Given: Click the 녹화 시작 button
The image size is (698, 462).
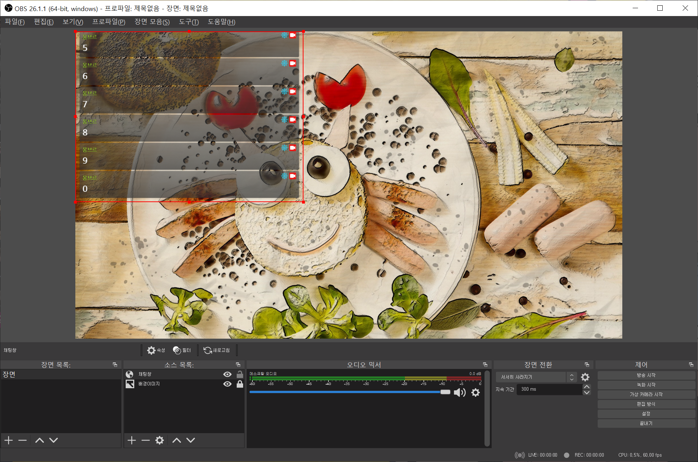Looking at the screenshot, I should pos(646,385).
